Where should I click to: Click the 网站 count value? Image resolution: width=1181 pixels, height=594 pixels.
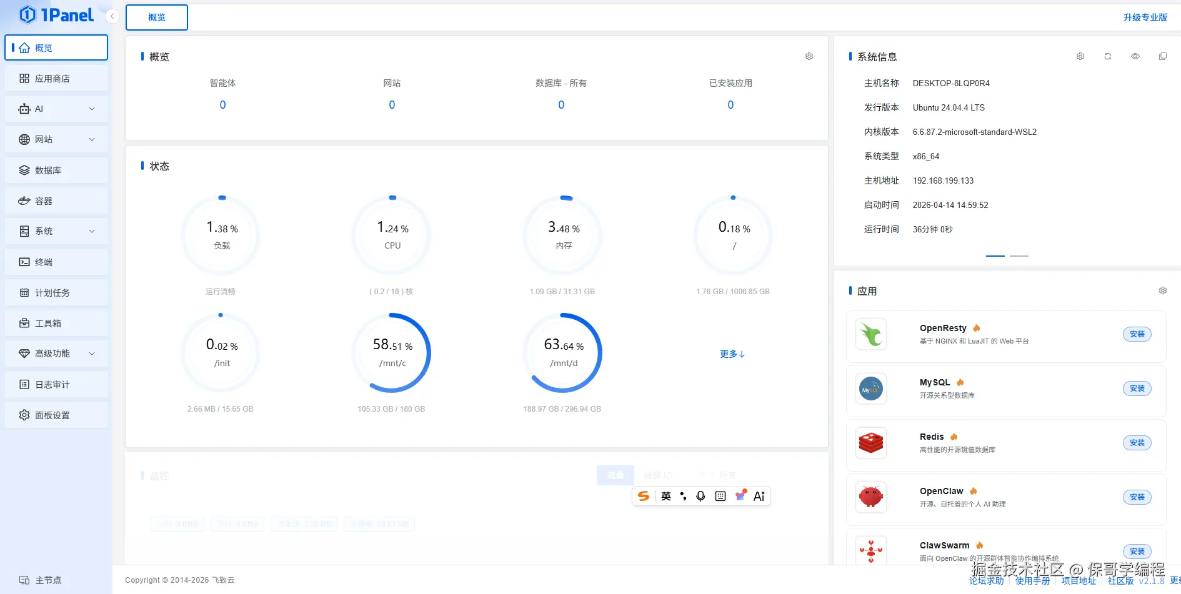click(392, 105)
